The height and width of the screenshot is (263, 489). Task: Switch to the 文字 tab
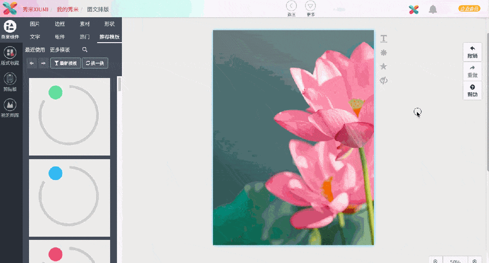tap(35, 36)
